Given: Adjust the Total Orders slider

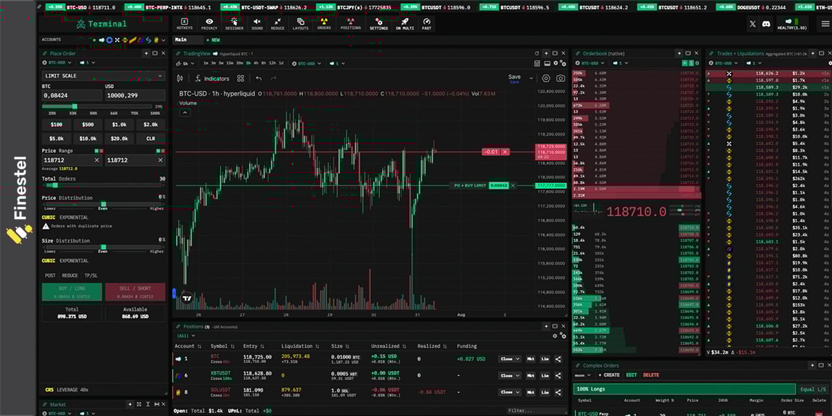Looking at the screenshot, I should (55, 184).
